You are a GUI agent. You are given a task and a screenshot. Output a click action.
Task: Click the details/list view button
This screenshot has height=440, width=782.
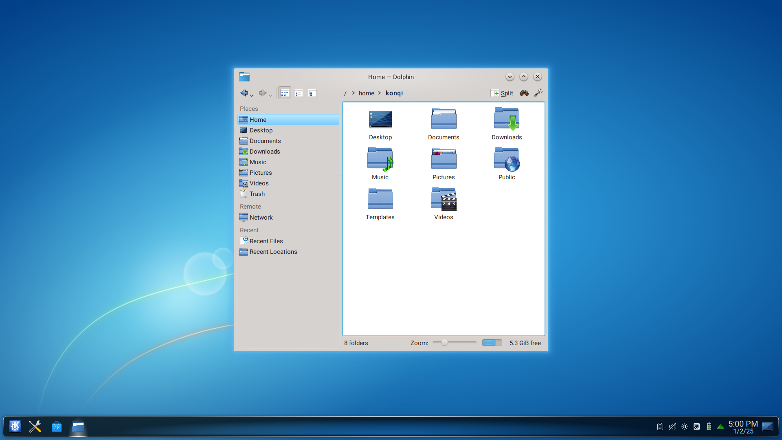coord(299,93)
